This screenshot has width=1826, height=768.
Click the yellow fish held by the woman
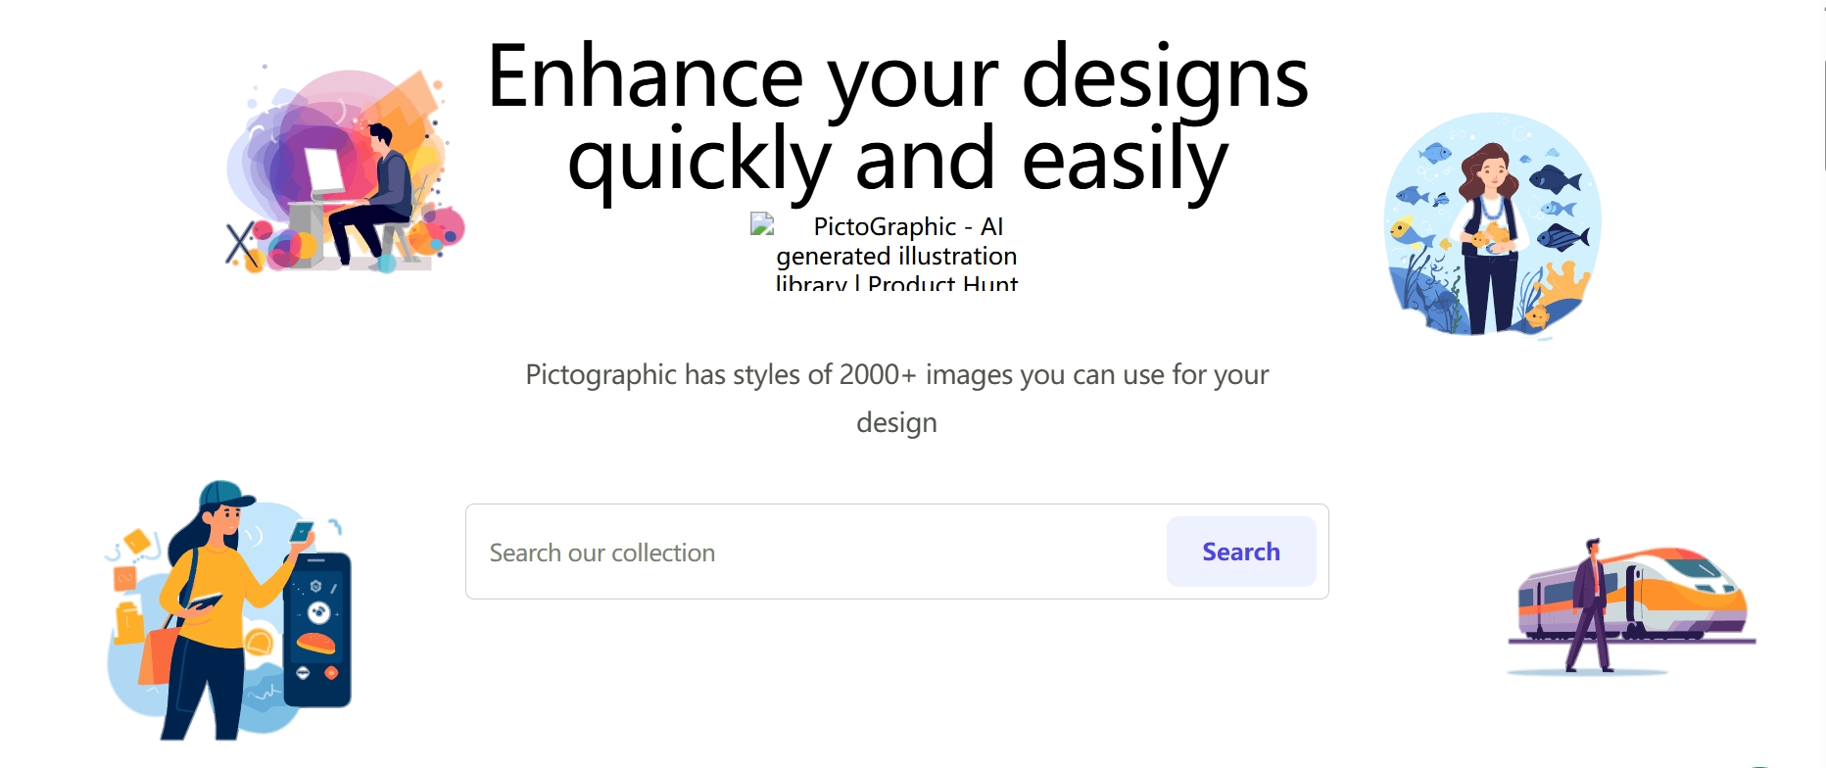[x=1490, y=234]
